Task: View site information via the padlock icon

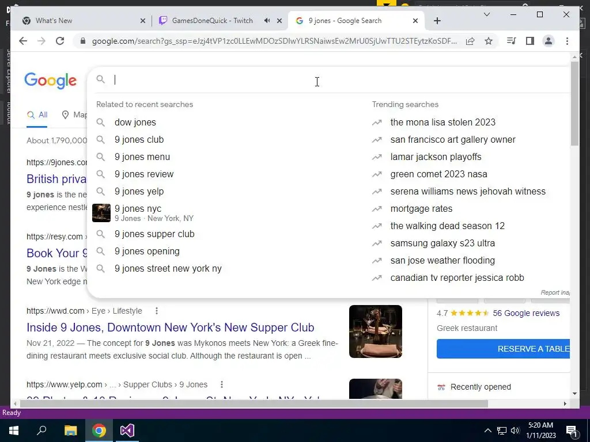Action: point(83,41)
